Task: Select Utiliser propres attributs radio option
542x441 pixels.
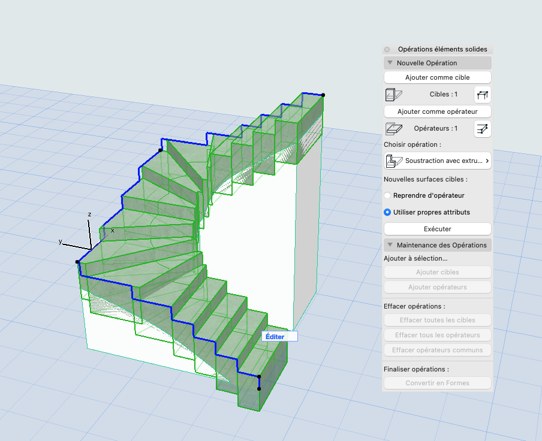Action: tap(387, 212)
